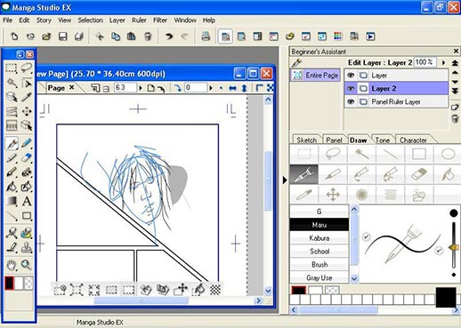Viewport: 461px width, 328px height.
Task: Select the blue Pencil tool in toolbox
Action: (27, 143)
